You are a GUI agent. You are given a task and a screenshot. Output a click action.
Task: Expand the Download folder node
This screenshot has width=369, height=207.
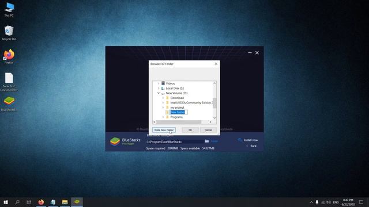click(163, 98)
